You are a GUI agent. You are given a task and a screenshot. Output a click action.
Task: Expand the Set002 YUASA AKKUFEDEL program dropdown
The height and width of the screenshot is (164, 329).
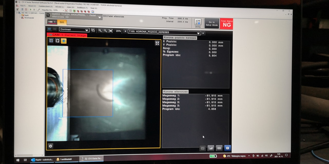(100, 17)
